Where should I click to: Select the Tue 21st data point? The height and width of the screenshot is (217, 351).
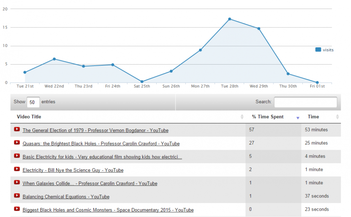[25, 72]
